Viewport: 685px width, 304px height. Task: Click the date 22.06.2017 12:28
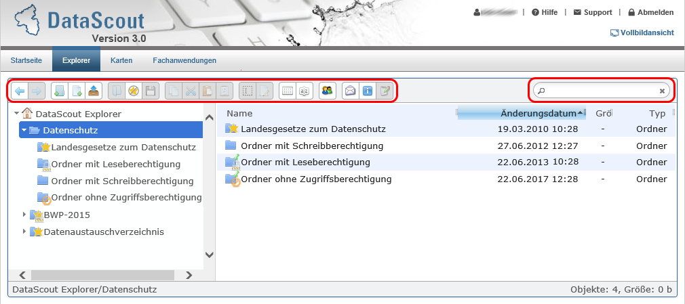538,179
